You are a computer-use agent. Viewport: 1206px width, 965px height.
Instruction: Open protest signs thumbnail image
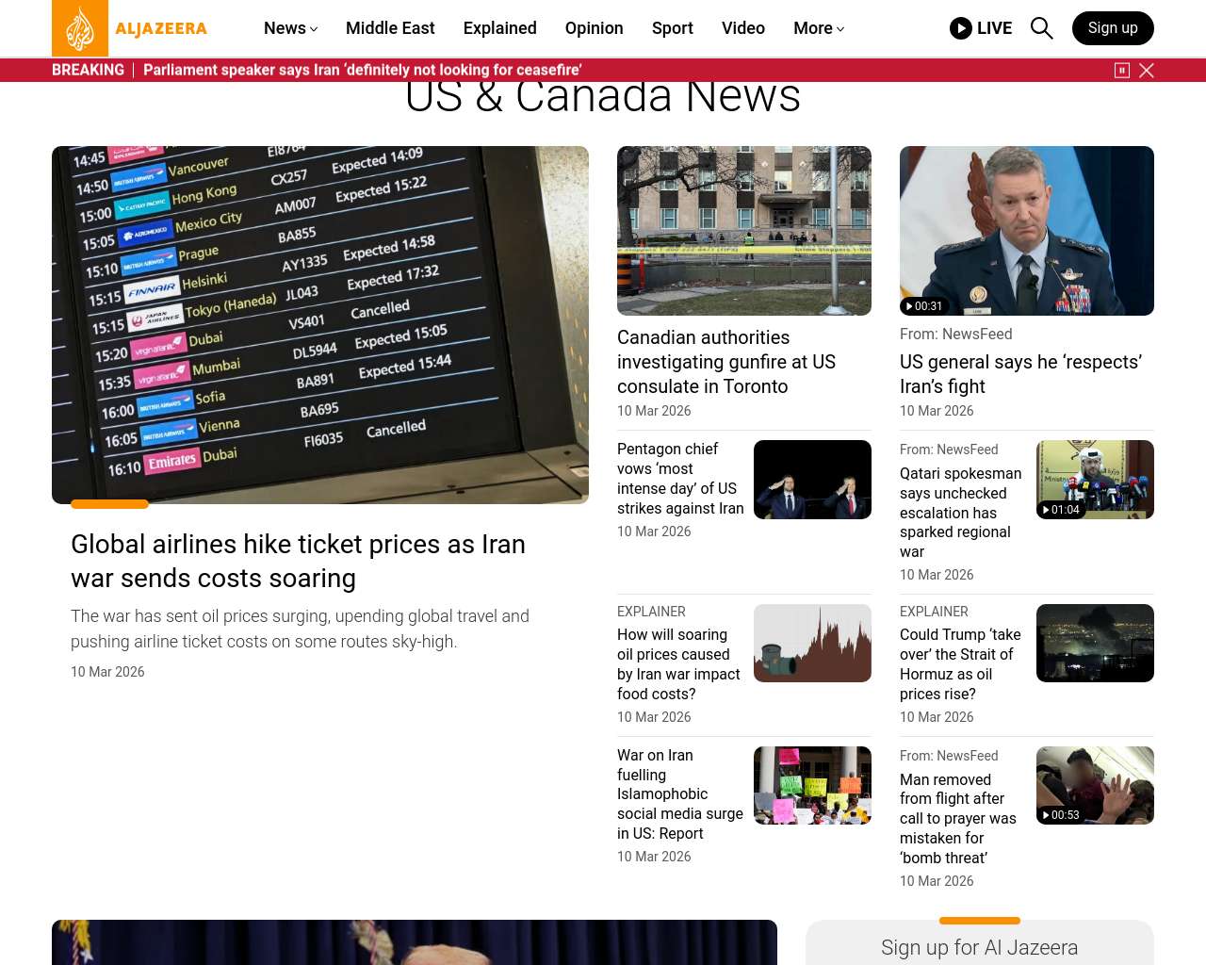(x=812, y=786)
